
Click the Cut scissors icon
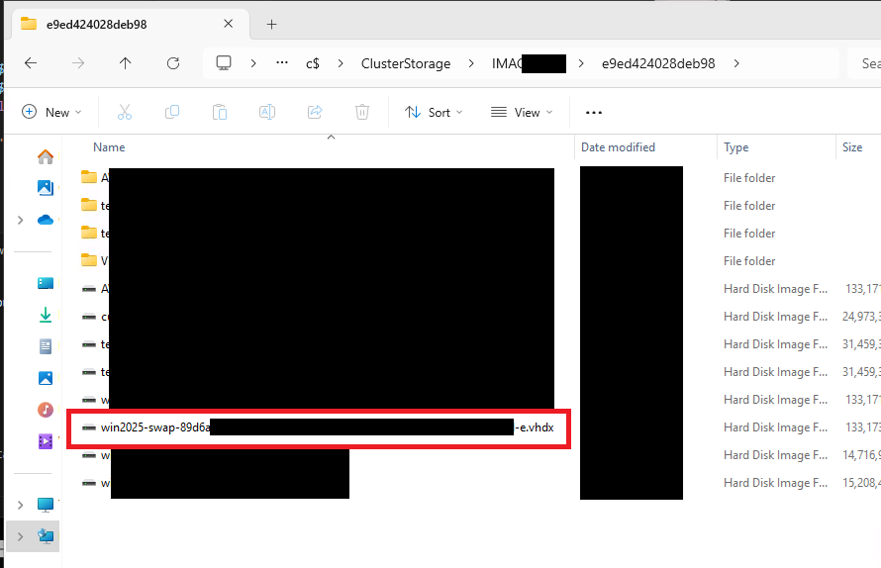125,112
